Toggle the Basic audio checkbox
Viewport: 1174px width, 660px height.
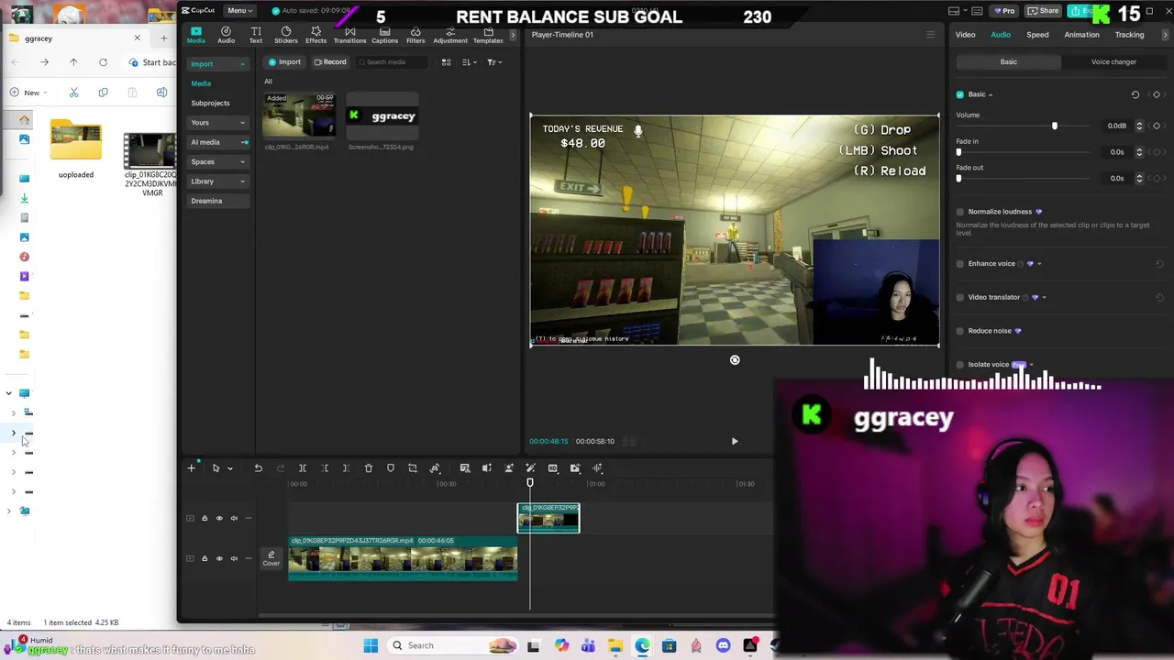[960, 94]
